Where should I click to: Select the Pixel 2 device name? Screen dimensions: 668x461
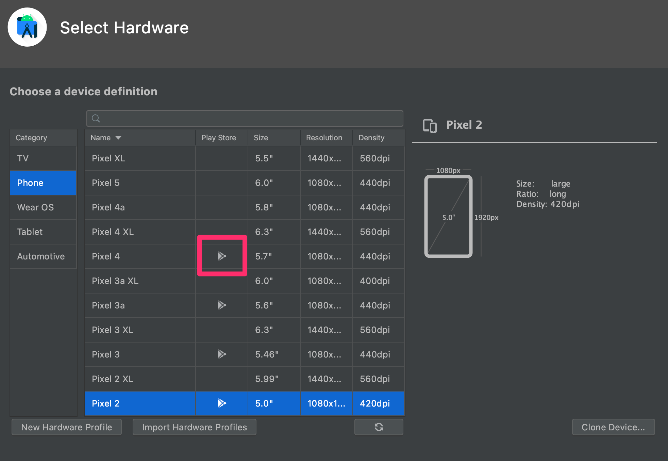coord(106,403)
